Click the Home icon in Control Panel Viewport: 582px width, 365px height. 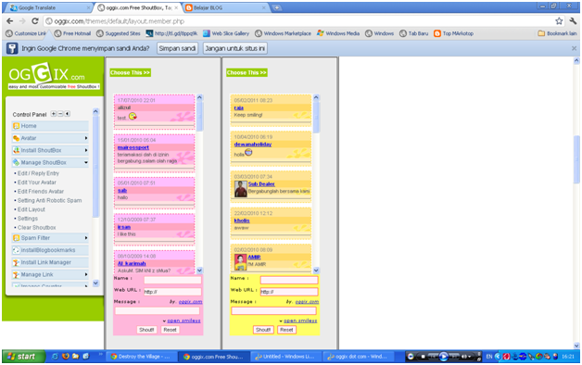(17, 126)
